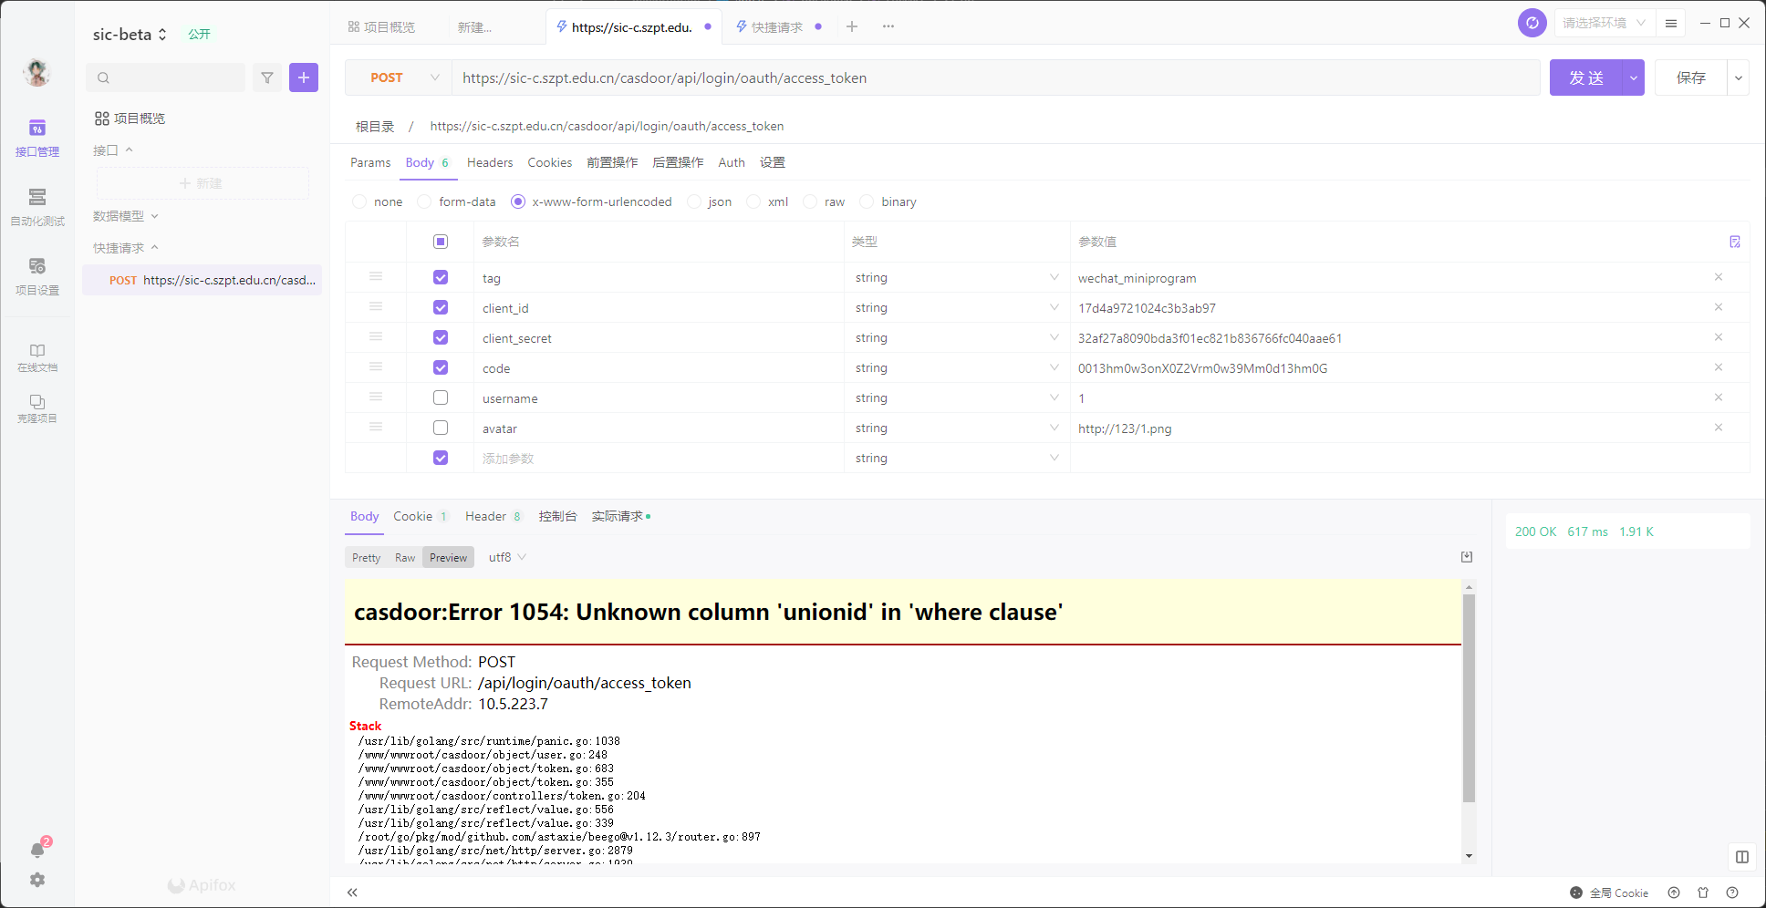
Task: Uncheck the tag parameter checkbox
Action: tap(441, 277)
